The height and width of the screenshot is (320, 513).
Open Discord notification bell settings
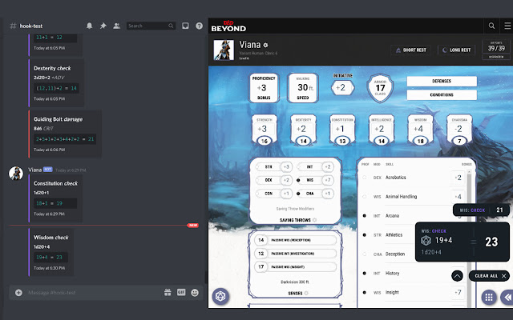[x=89, y=26]
